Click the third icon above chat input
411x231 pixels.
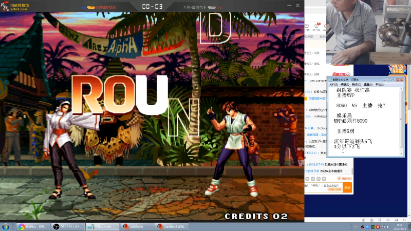[x=319, y=179]
